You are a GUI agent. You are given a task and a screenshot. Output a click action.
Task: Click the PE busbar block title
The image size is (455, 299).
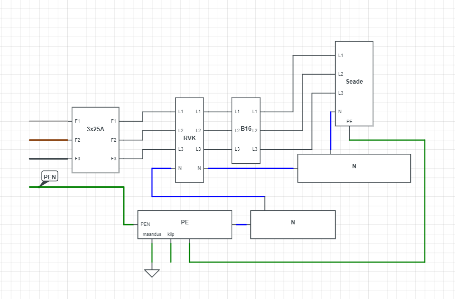click(185, 221)
